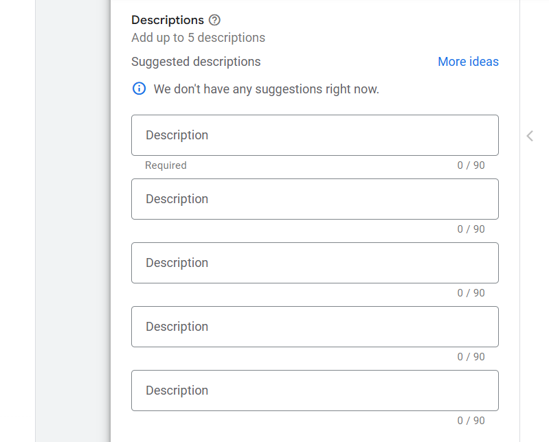
Task: Select the second Description input field
Action: (315, 199)
